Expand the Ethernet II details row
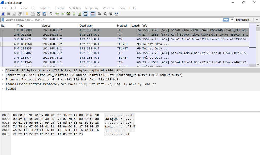This screenshot has height=155, width=260. tap(3, 75)
